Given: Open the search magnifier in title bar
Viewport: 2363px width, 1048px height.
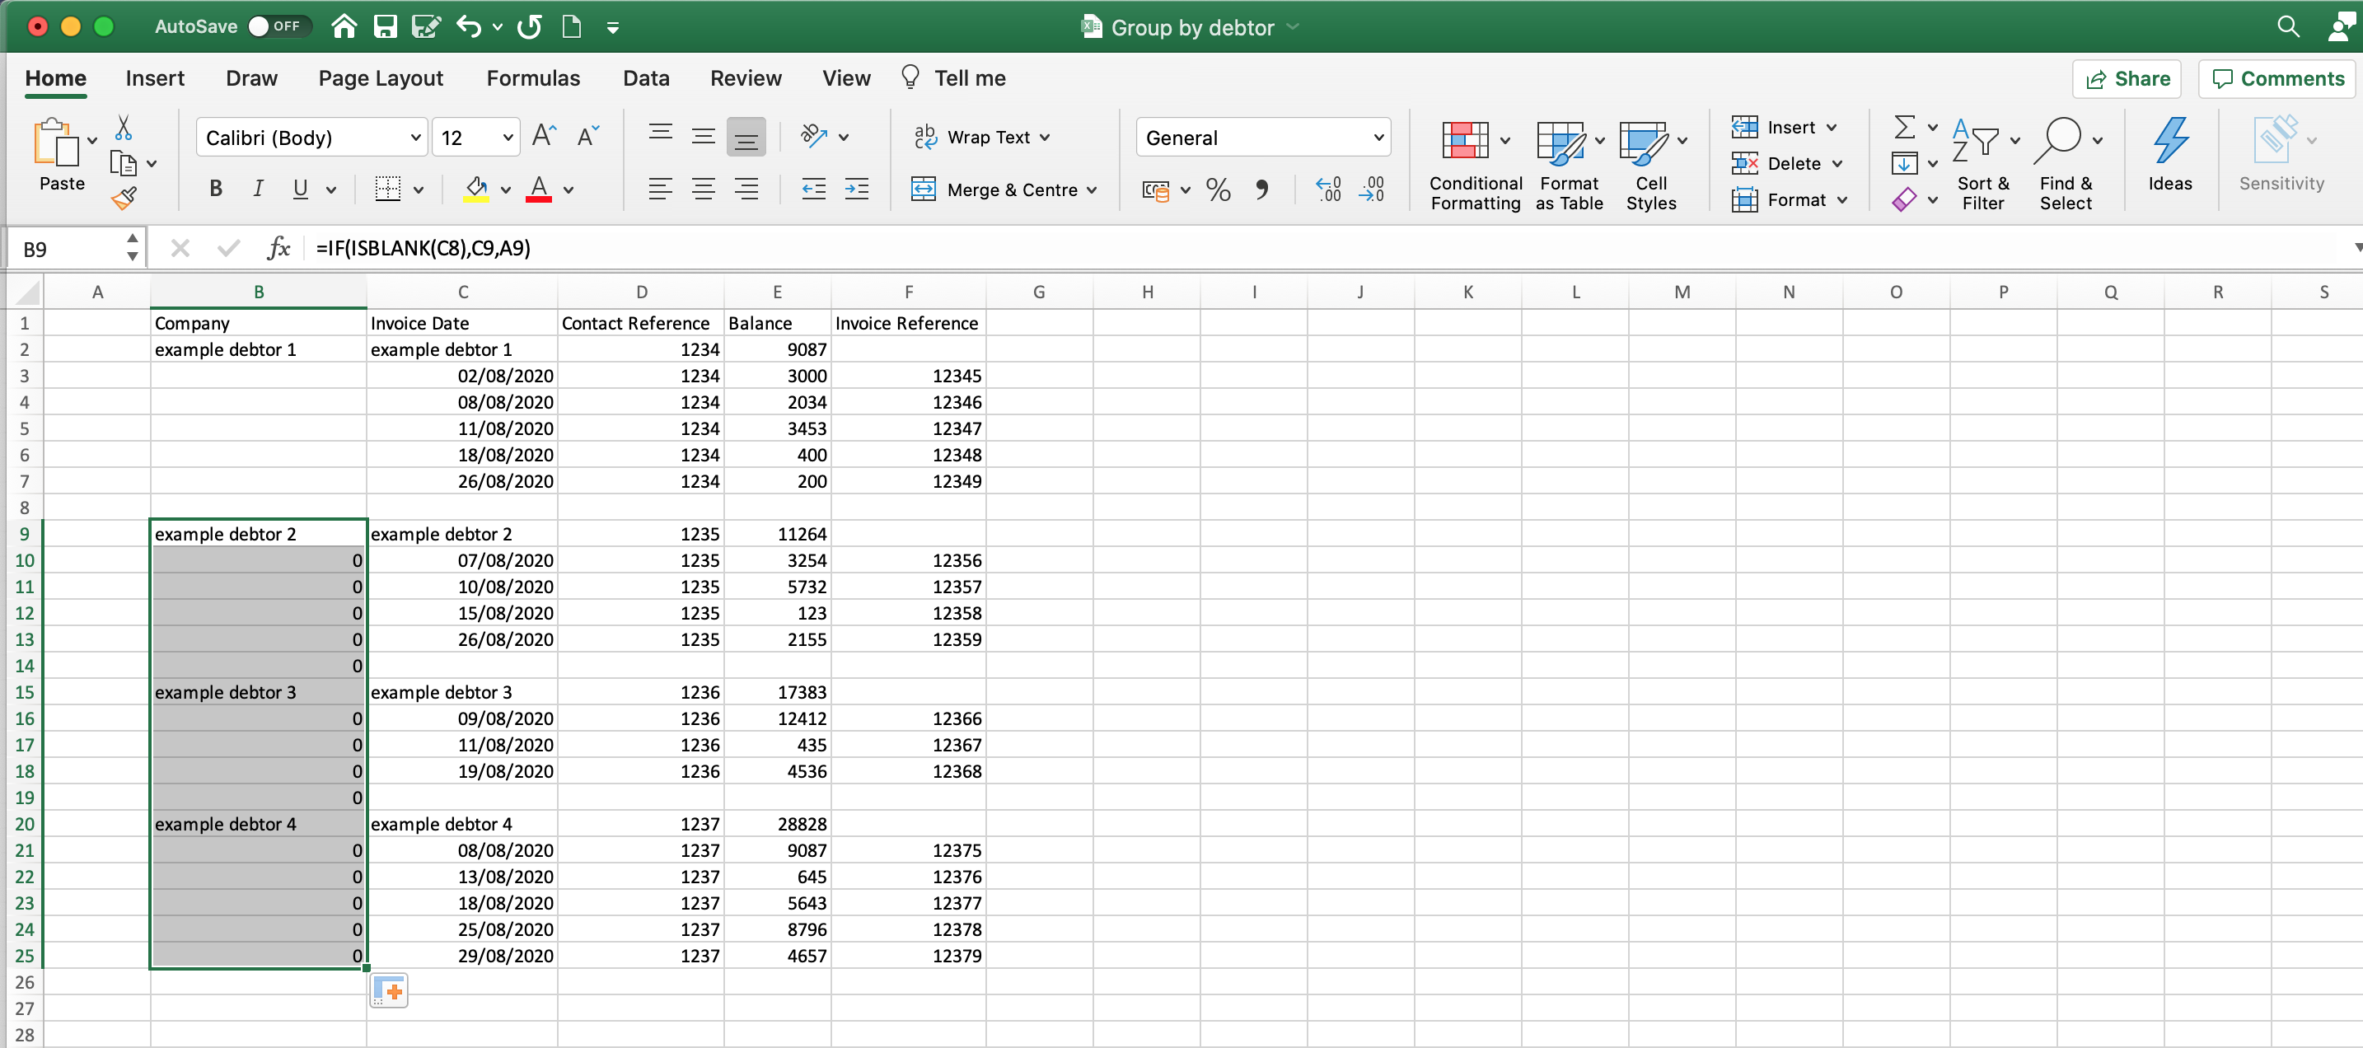Looking at the screenshot, I should tap(2288, 26).
